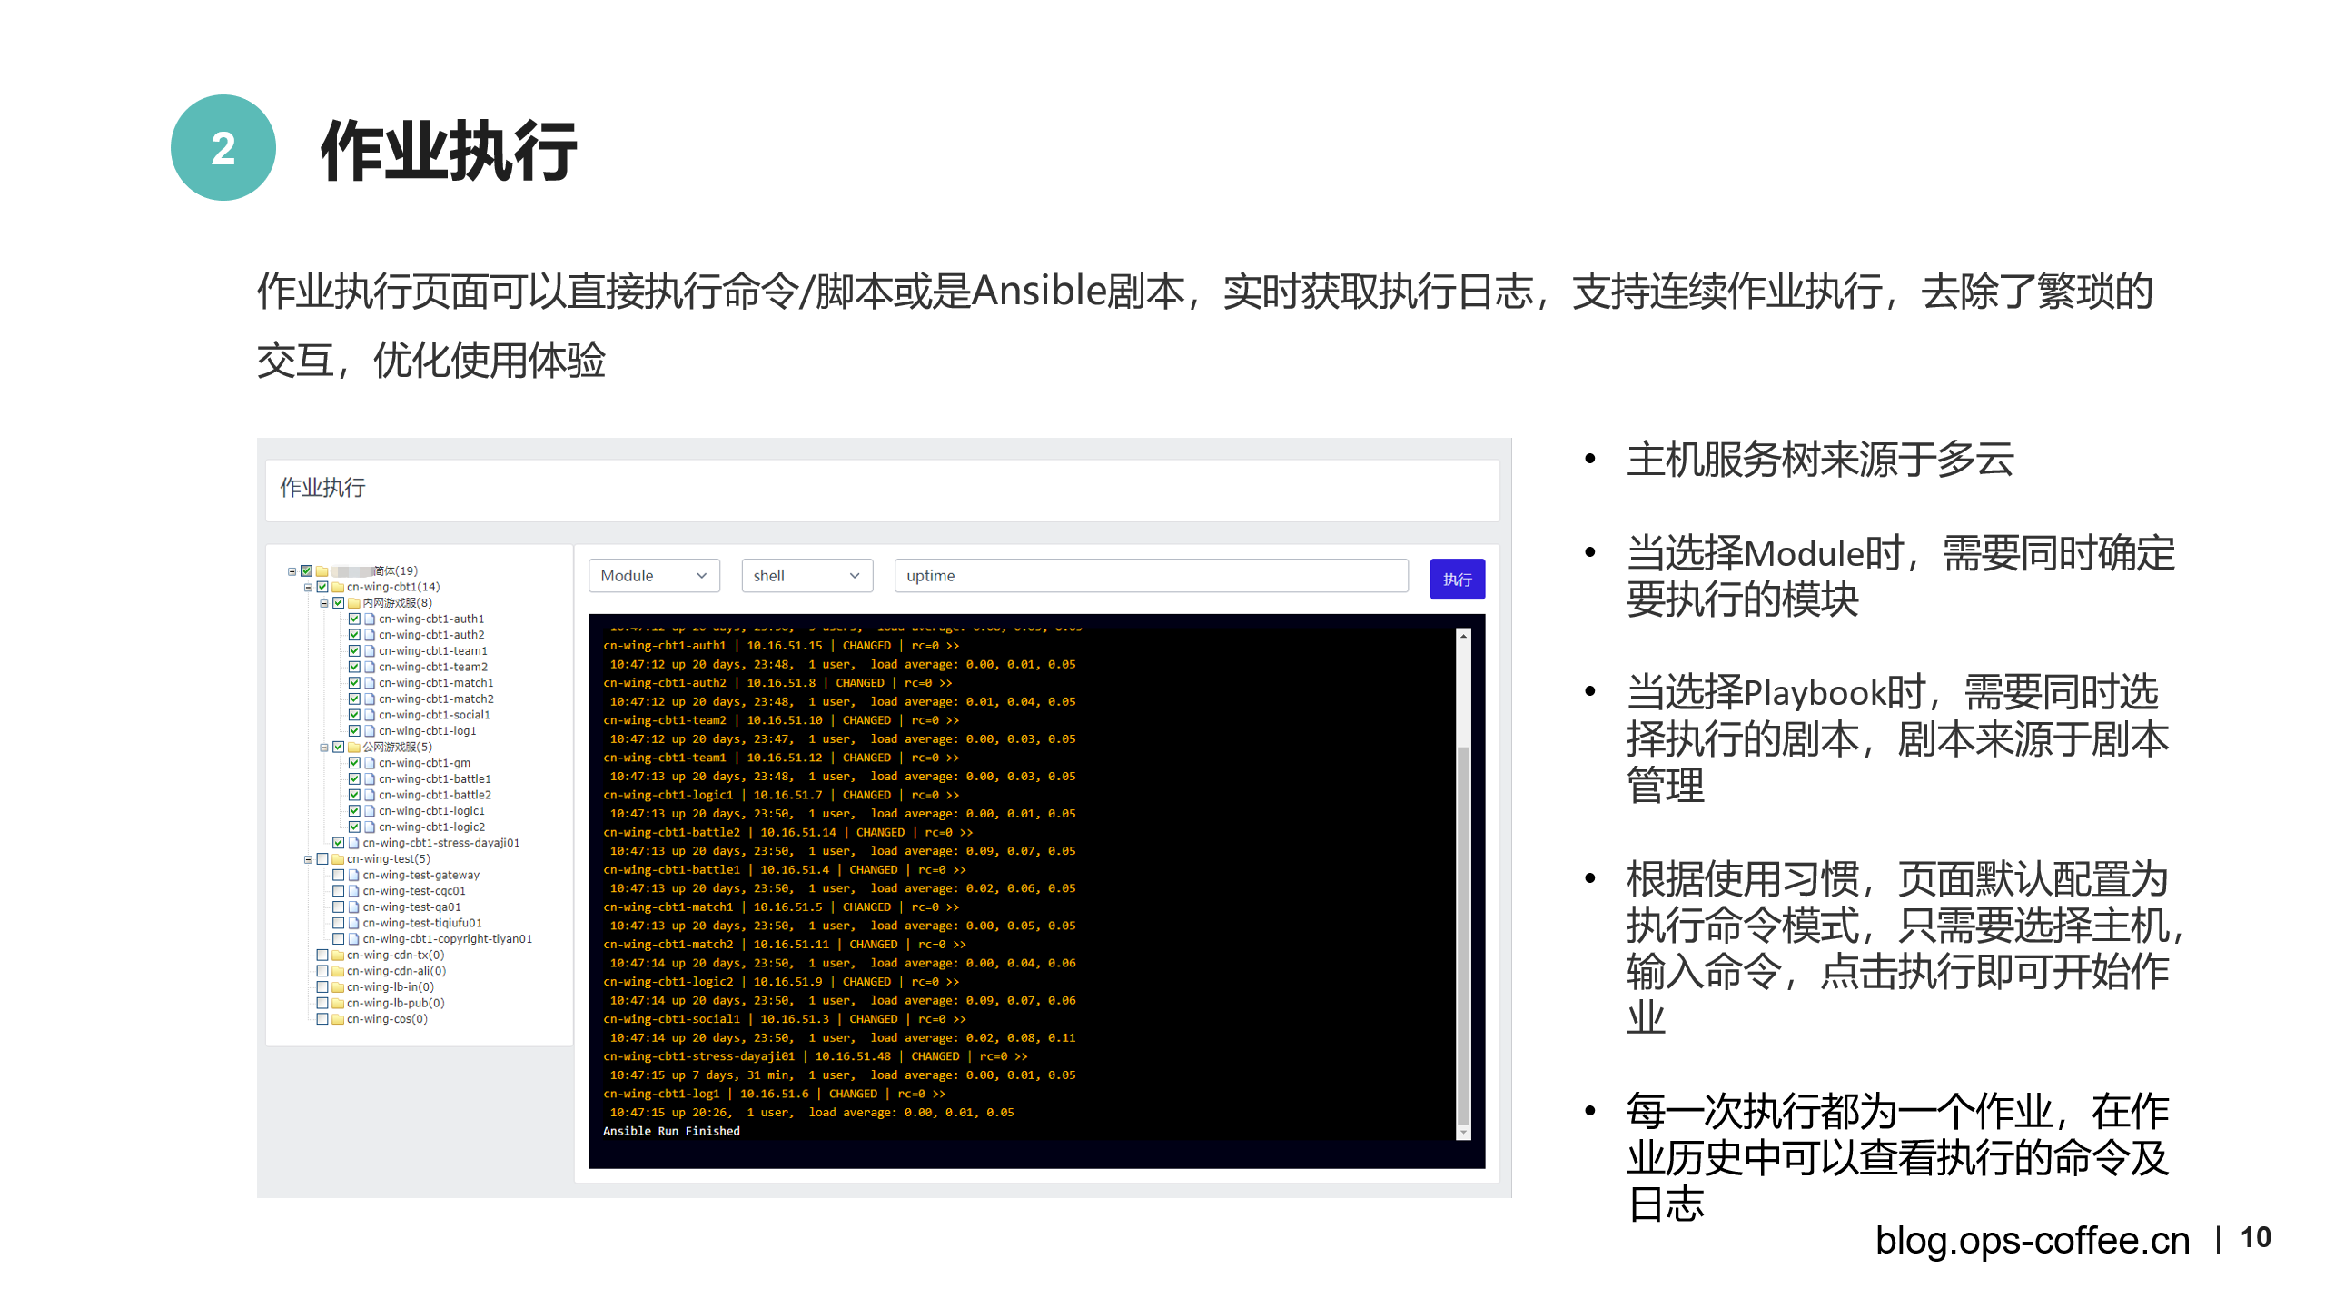Click the file icon of cn-wing-cbt1-auth1
Viewport: 2325px width, 1308px height.
[x=370, y=619]
